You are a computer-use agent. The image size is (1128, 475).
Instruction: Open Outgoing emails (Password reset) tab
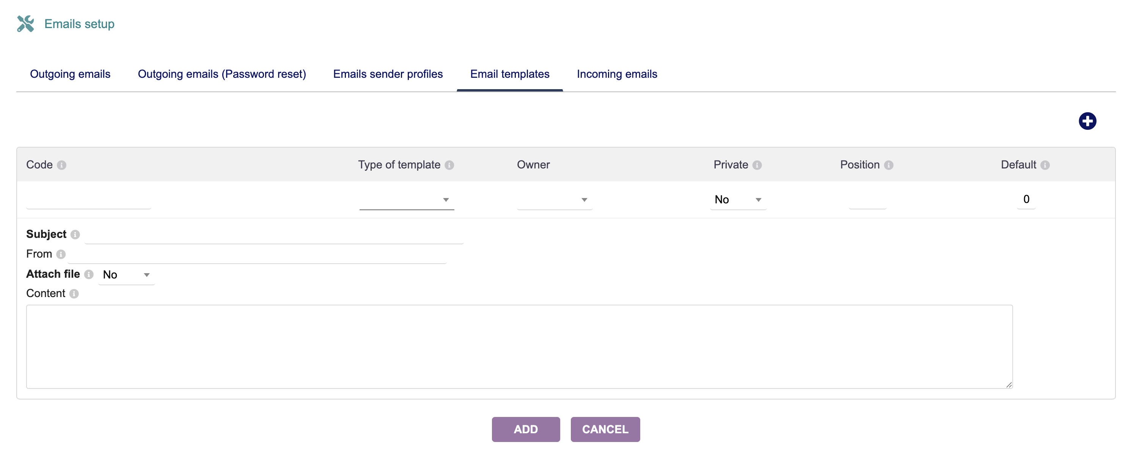[222, 74]
